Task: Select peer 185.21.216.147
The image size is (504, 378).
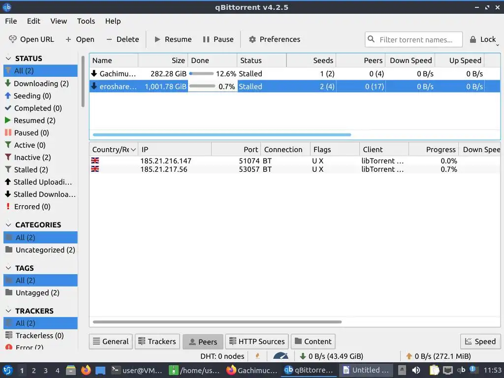Action: tap(295, 161)
